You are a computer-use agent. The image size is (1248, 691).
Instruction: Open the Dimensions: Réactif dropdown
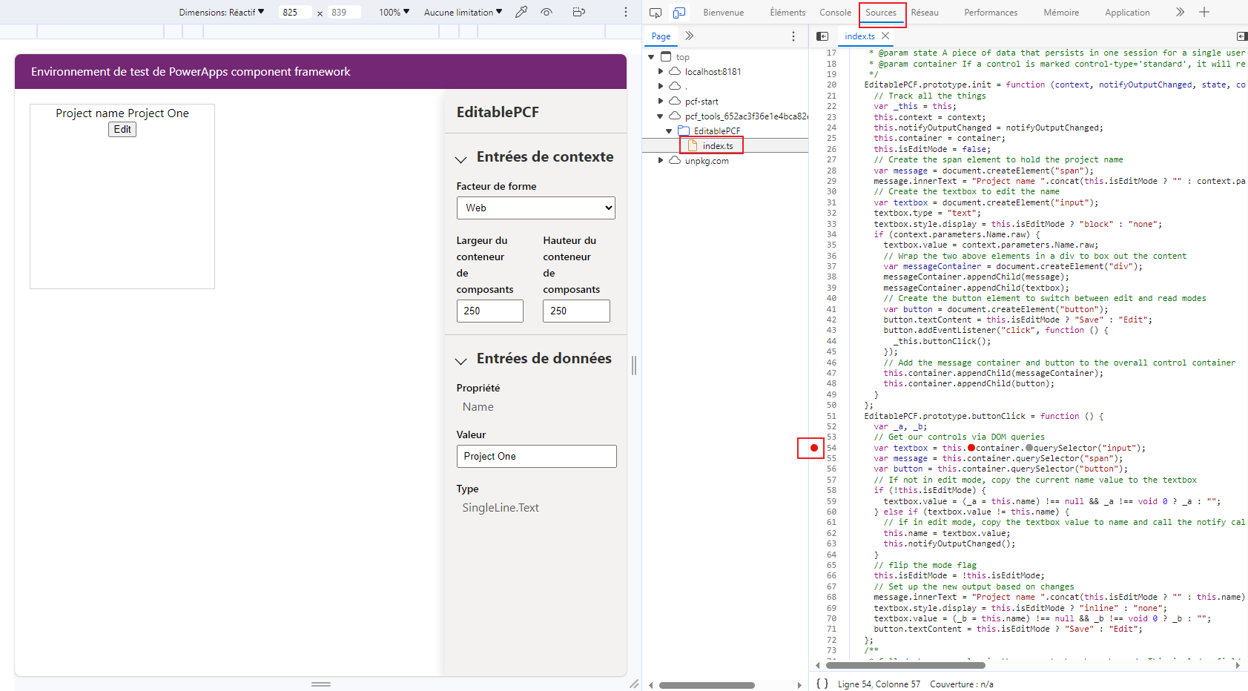coord(221,12)
